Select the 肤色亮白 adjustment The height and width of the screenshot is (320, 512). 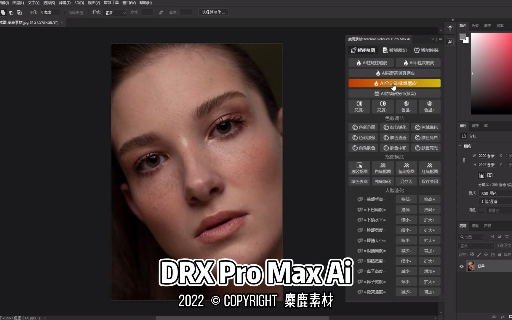[426, 137]
